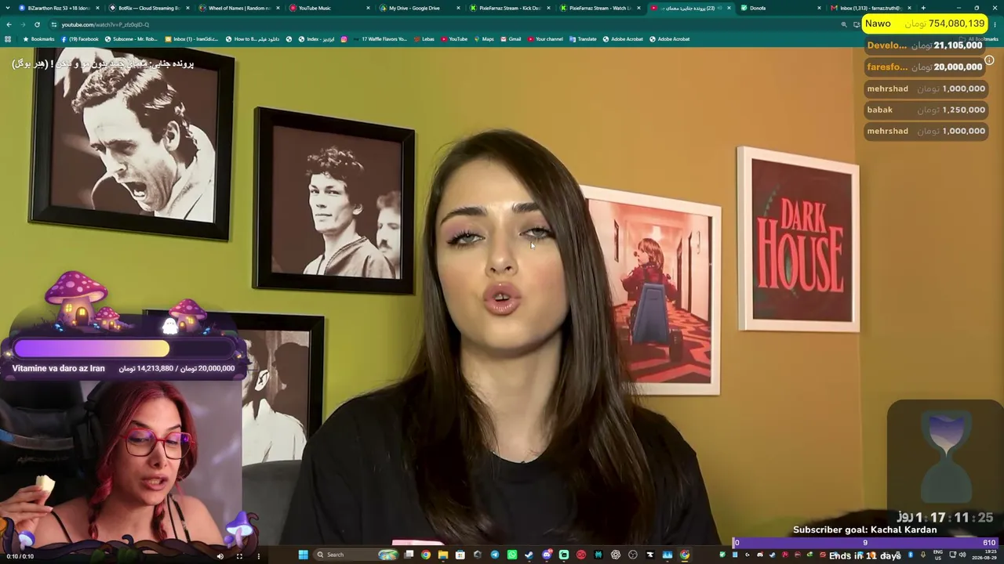This screenshot has height=564, width=1004.
Task: Open the Bookmarks folder in bookmarks bar
Action: (x=39, y=39)
